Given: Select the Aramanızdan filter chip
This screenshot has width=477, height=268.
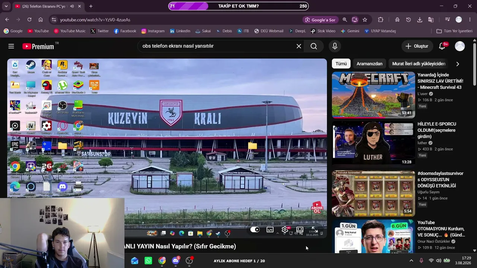Looking at the screenshot, I should pos(369,64).
